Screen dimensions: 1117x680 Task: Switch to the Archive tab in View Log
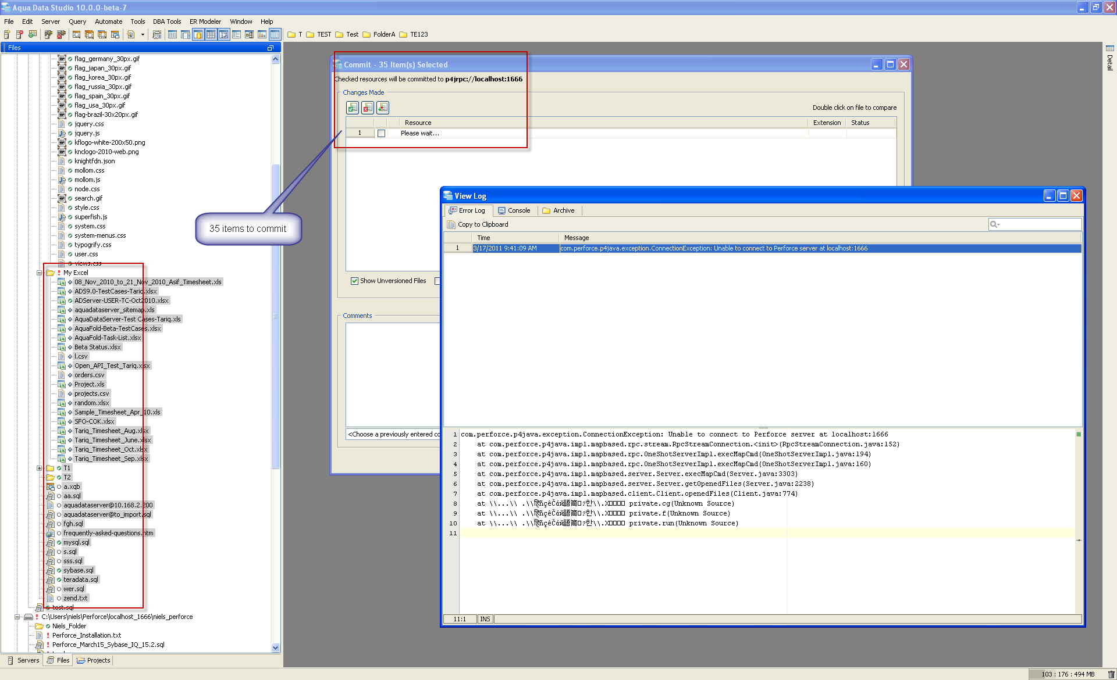click(558, 210)
